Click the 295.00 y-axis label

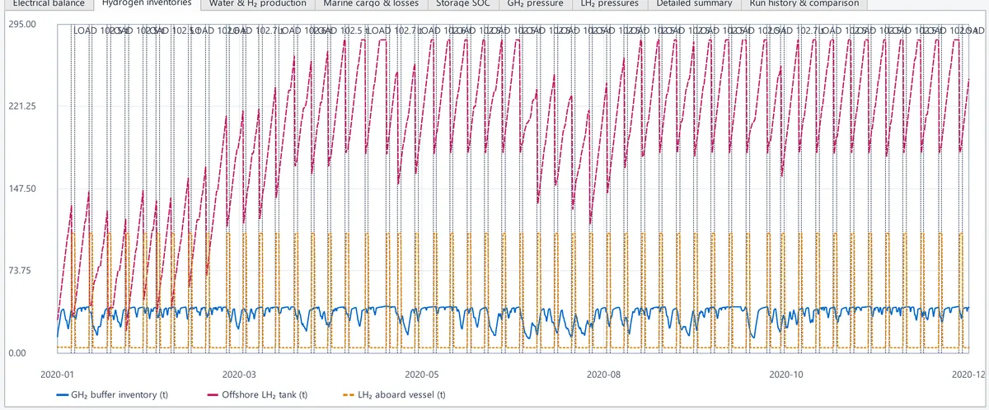(23, 24)
